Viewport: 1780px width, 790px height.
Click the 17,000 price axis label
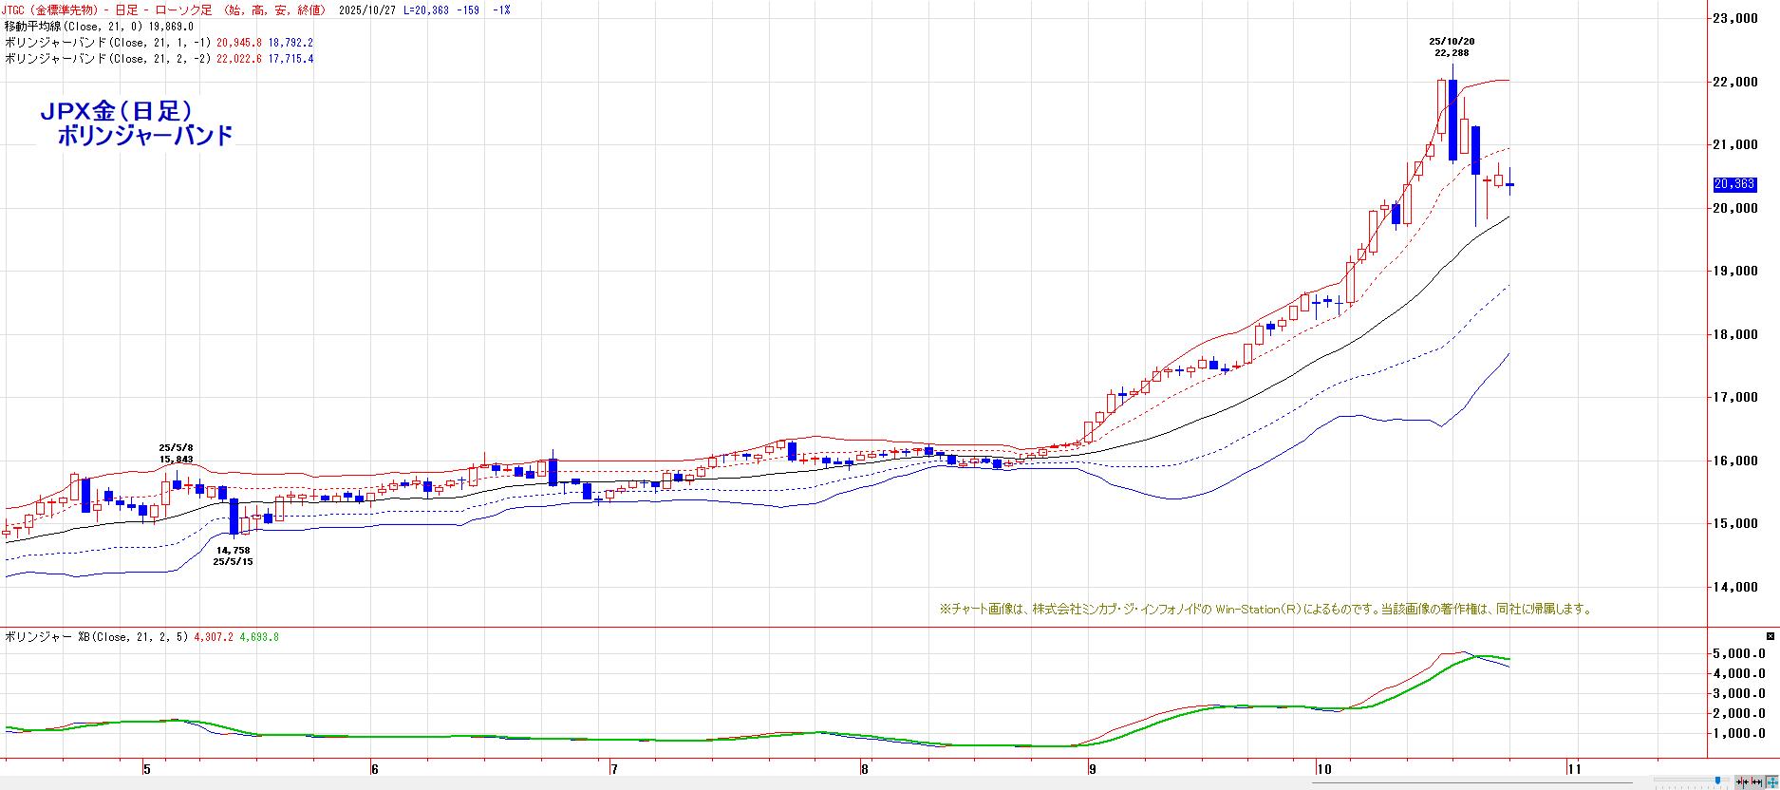[x=1736, y=398]
